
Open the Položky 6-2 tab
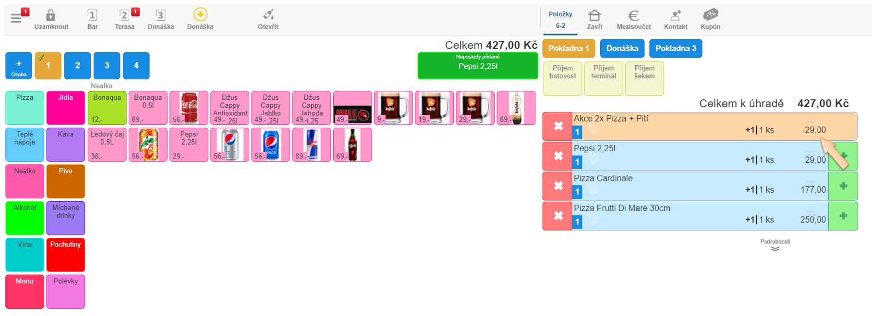[560, 20]
